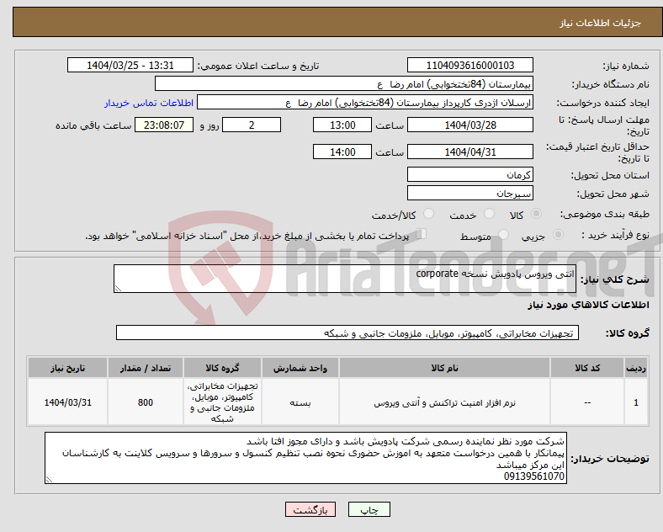Click the validity time field 14:00
663x532 pixels.
342,152
